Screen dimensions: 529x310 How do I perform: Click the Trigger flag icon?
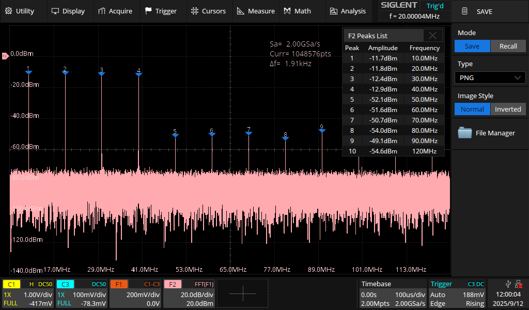pos(148,11)
